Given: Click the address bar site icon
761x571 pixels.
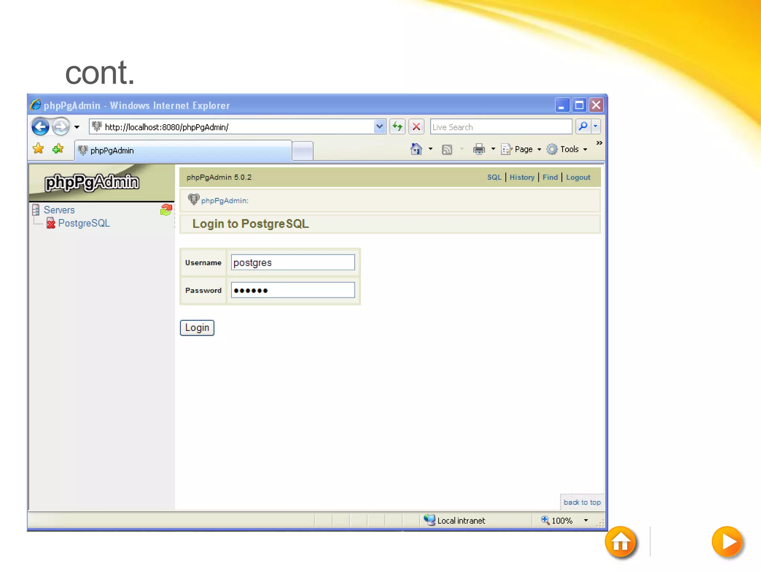Looking at the screenshot, I should (x=97, y=126).
